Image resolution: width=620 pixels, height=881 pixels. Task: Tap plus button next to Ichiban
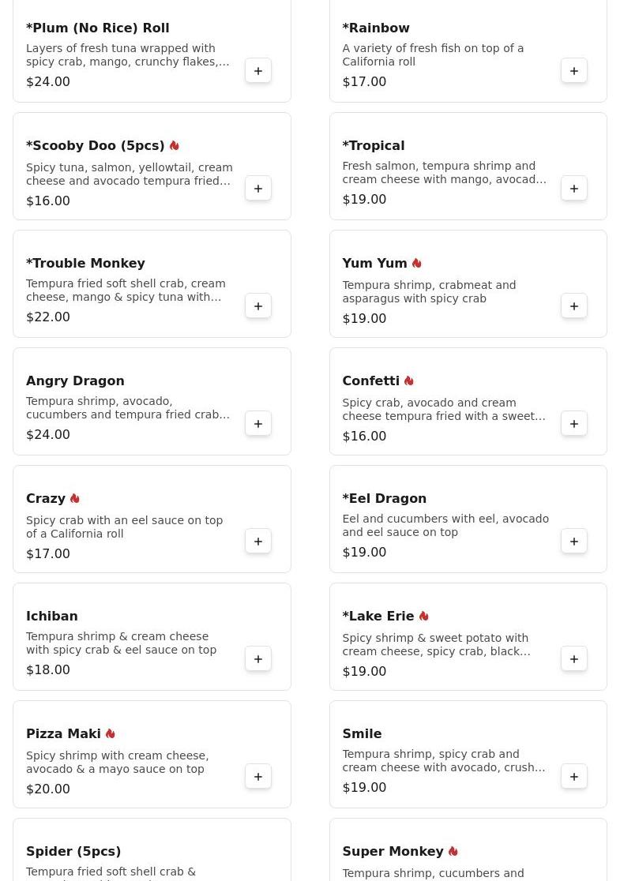click(x=258, y=659)
